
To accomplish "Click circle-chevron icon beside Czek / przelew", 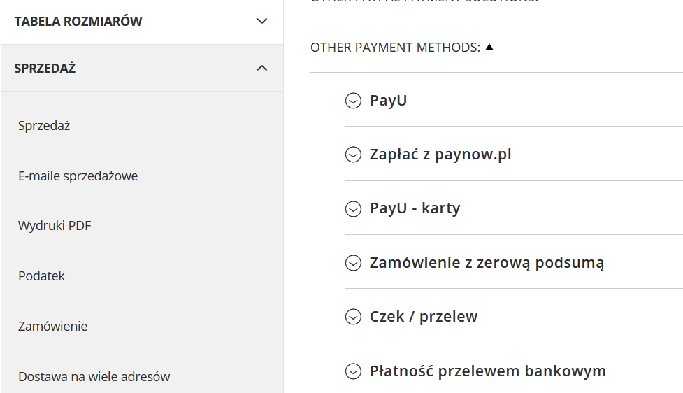I will (353, 317).
